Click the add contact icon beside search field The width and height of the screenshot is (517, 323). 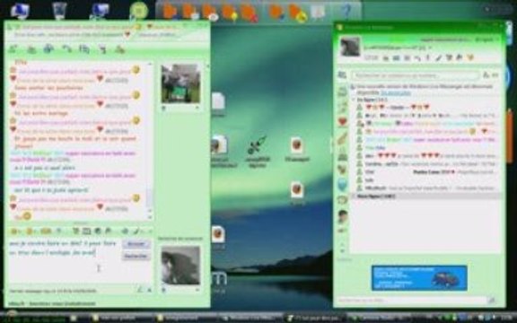point(486,75)
